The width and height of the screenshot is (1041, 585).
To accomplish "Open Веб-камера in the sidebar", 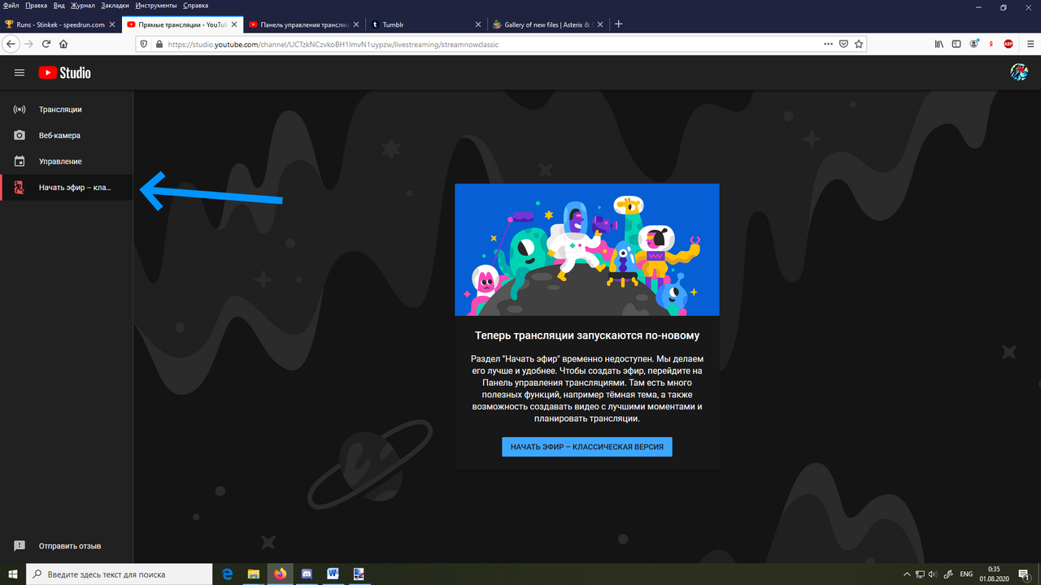I will pos(66,136).
